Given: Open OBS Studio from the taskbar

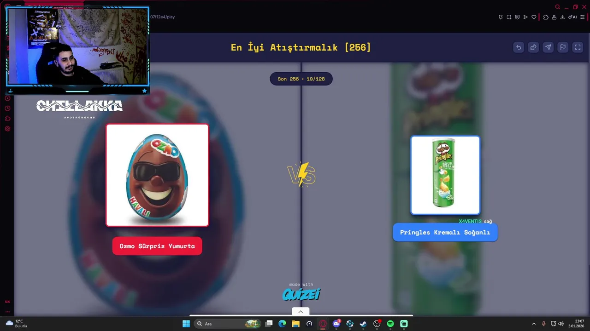Looking at the screenshot, I should point(377,324).
